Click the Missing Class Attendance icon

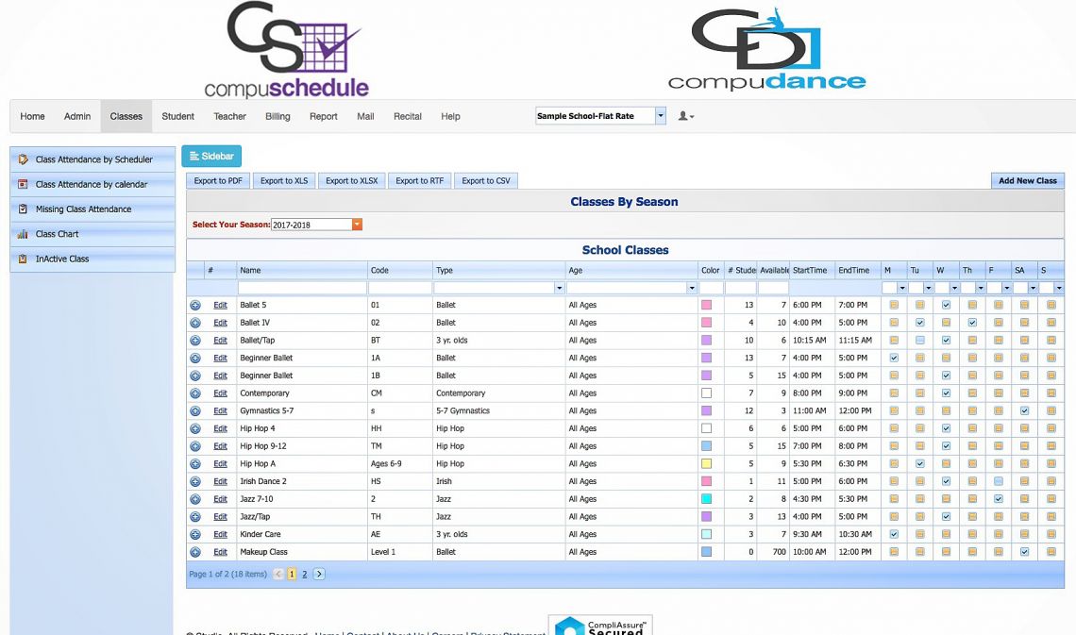coord(24,209)
